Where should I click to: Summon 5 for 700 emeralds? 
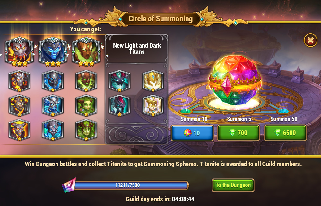[239, 133]
